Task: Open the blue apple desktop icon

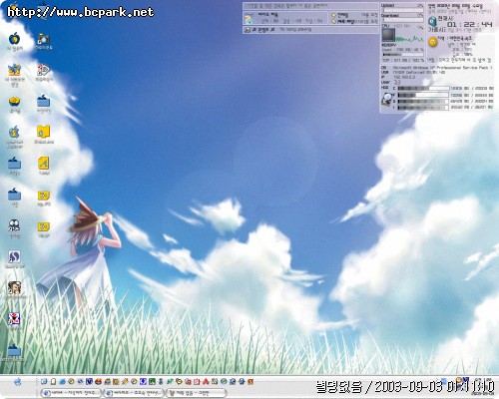Action: [x=14, y=39]
